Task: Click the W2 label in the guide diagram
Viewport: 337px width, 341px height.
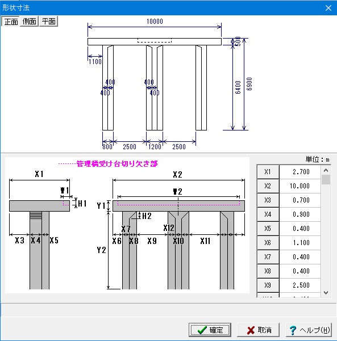Action: pyautogui.click(x=178, y=192)
